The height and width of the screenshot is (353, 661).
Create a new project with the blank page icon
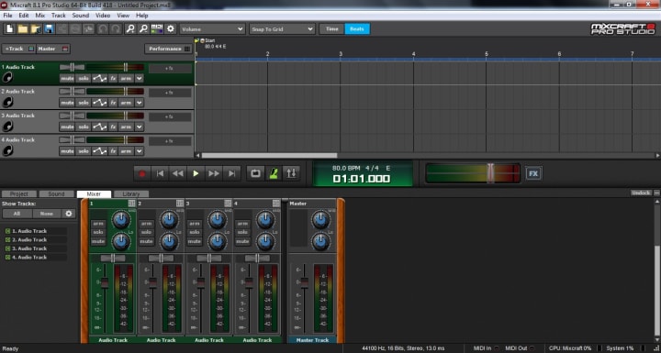[x=9, y=29]
